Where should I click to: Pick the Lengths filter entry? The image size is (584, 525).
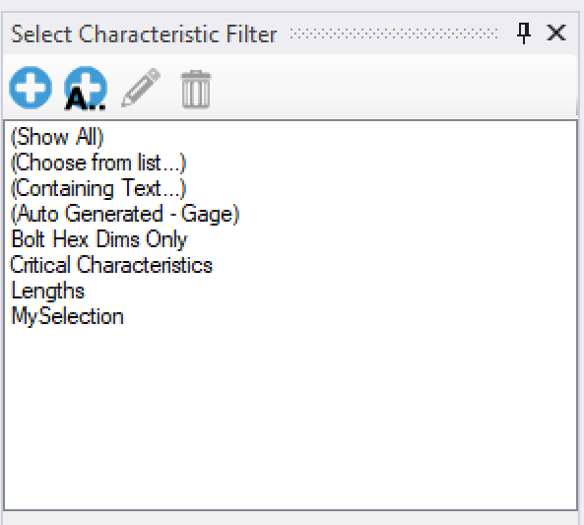[x=48, y=291]
